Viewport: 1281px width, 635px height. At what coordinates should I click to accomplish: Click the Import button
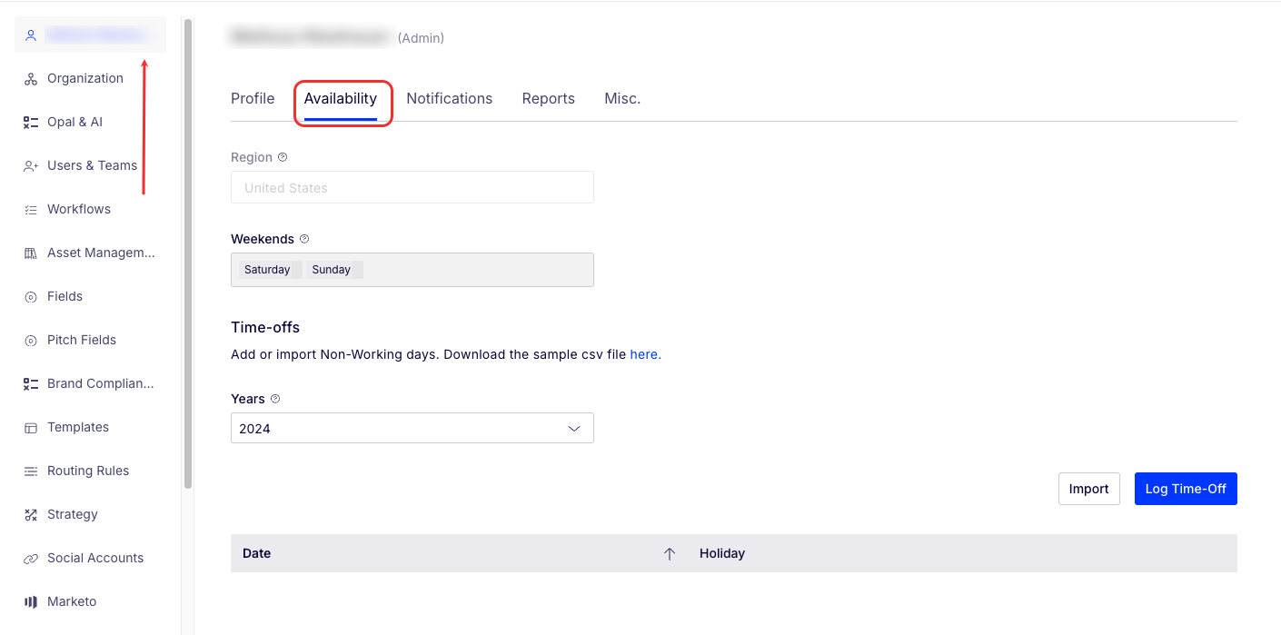1088,489
